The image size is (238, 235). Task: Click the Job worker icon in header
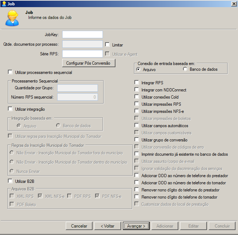[12, 18]
